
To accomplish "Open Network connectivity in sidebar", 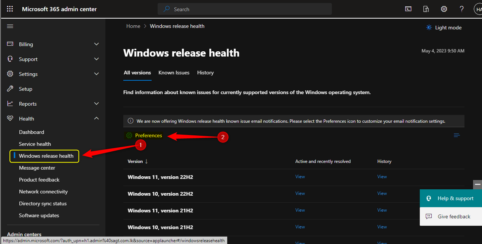I will 43,192.
